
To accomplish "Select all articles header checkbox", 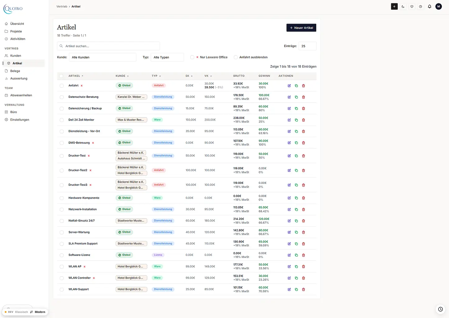I will pyautogui.click(x=61, y=76).
